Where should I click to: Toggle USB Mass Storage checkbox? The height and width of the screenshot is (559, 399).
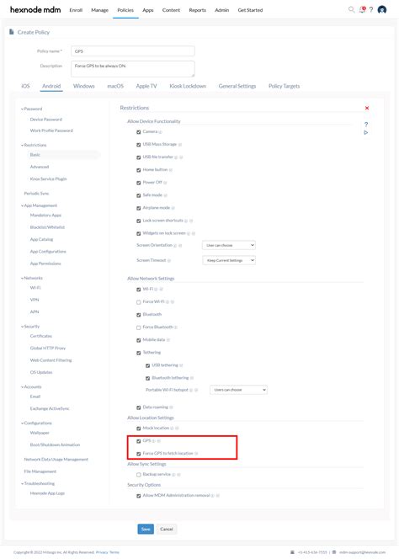[139, 145]
